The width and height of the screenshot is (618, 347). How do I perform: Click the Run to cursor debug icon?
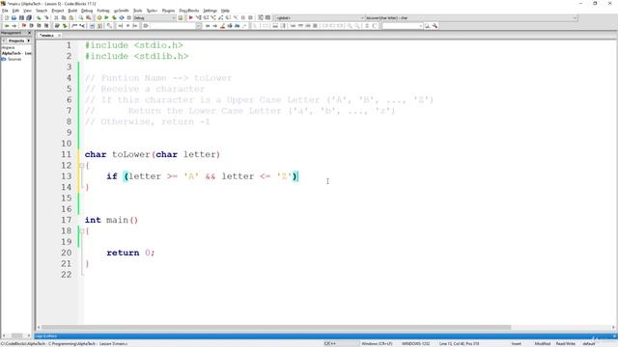pos(199,17)
